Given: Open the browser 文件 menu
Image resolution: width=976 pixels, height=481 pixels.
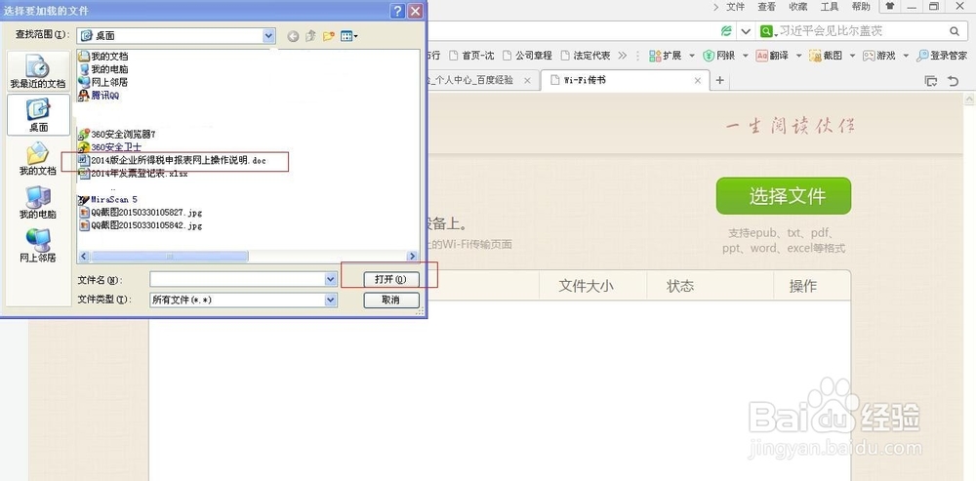Looking at the screenshot, I should click(x=735, y=7).
